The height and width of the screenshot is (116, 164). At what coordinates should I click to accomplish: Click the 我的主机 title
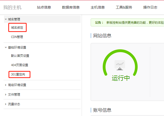pyautogui.click(x=12, y=7)
